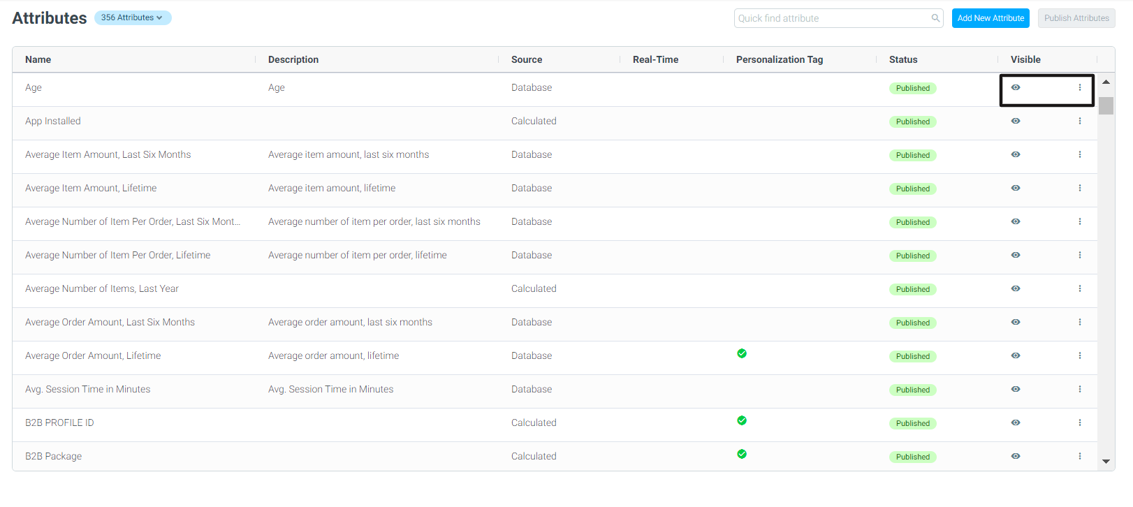1133x507 pixels.
Task: Click the Attributes page title
Action: coord(50,18)
